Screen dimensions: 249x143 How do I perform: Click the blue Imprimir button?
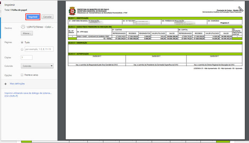(x=33, y=17)
